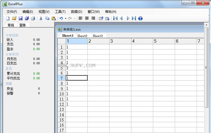Click the ExcelPlus app icon in title bar
Screen dimensions: 211x133
5,4
